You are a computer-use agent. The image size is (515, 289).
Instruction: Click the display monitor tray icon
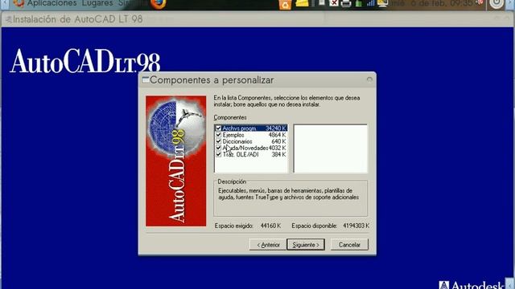[382, 3]
